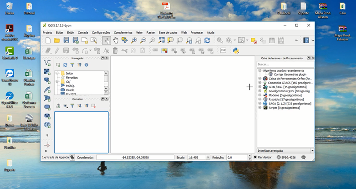Click the CSW catalog client icon
The height and width of the screenshot is (189, 356).
coord(223,50)
